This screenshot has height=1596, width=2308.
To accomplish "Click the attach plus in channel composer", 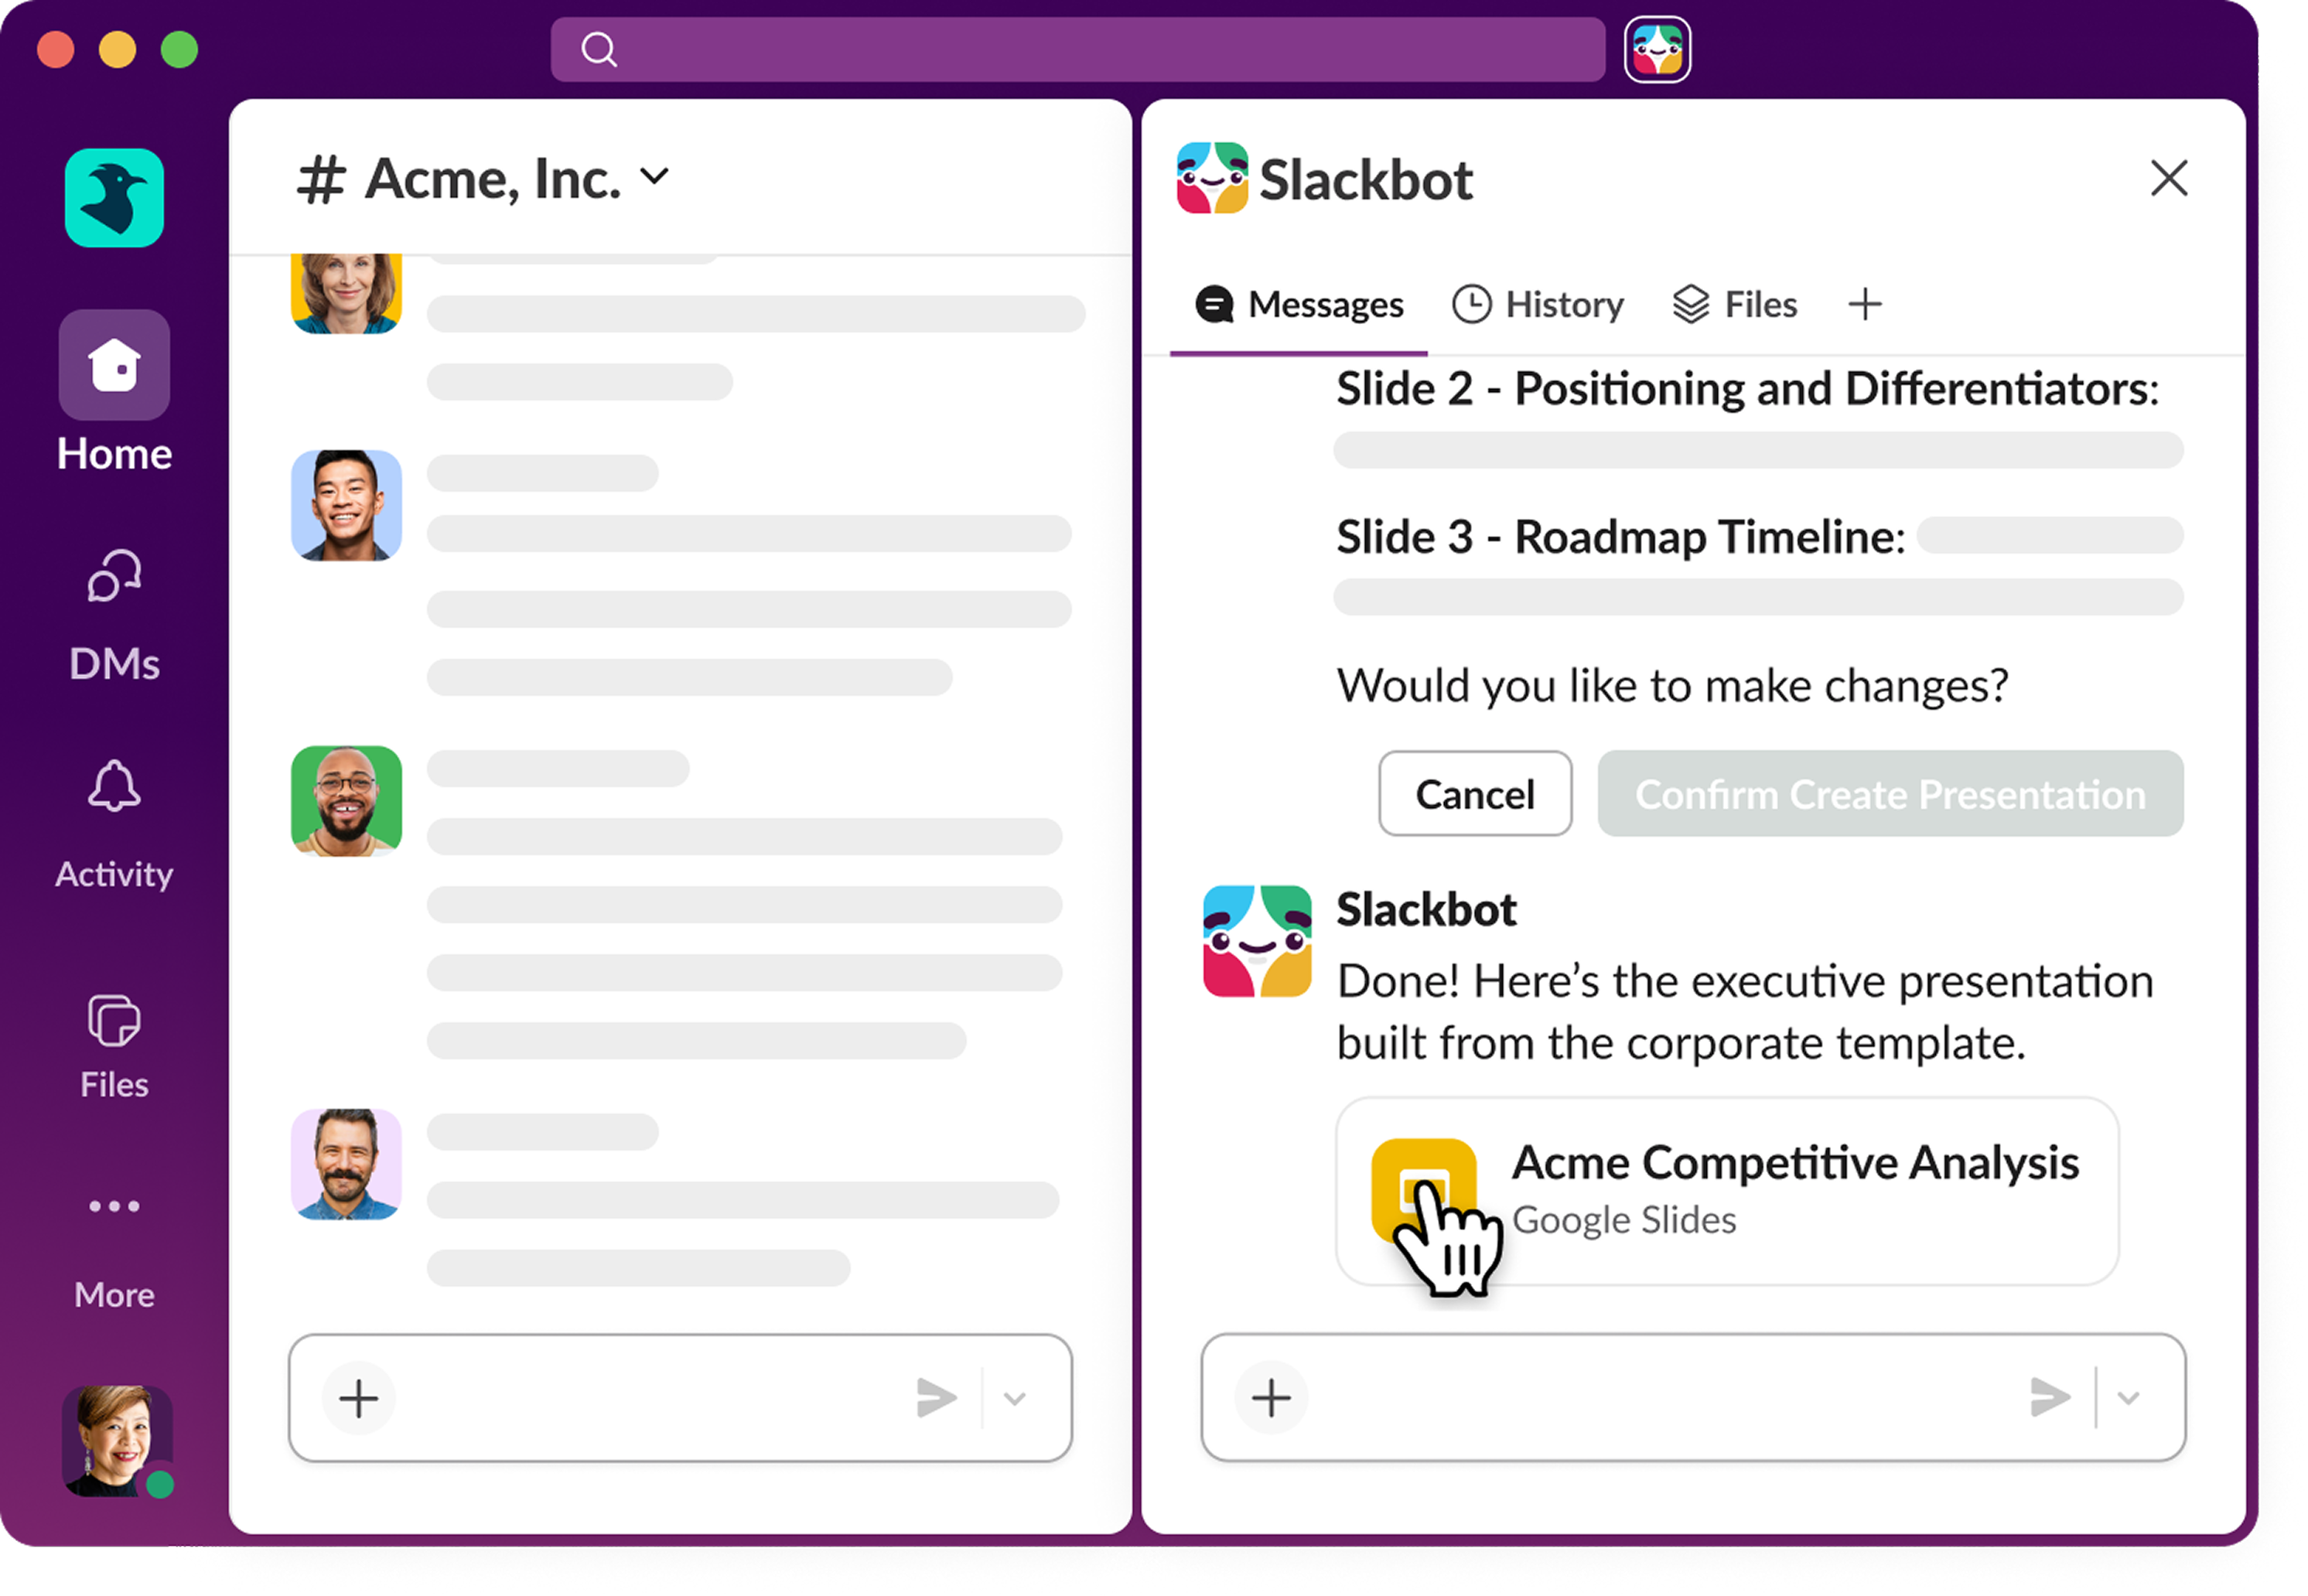I will 358,1397.
